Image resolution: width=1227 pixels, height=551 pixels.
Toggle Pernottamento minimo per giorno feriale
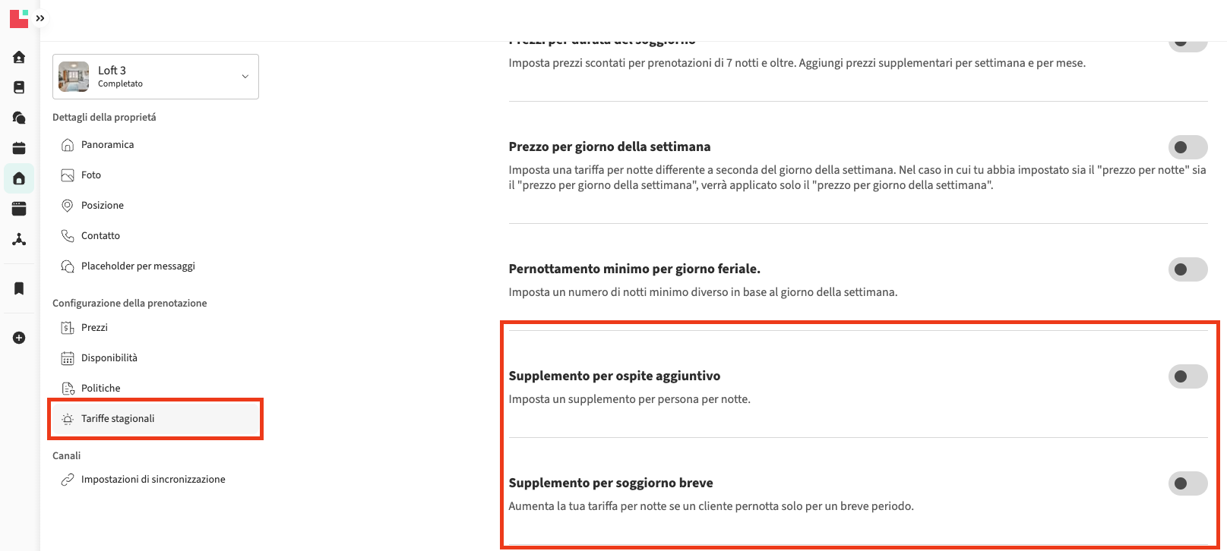tap(1187, 269)
